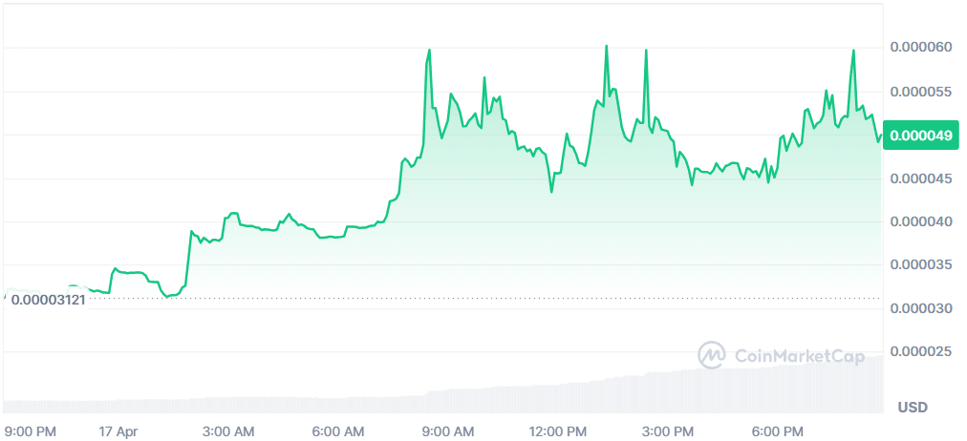
Task: Click the 0.000060 price axis label
Action: pyautogui.click(x=920, y=48)
